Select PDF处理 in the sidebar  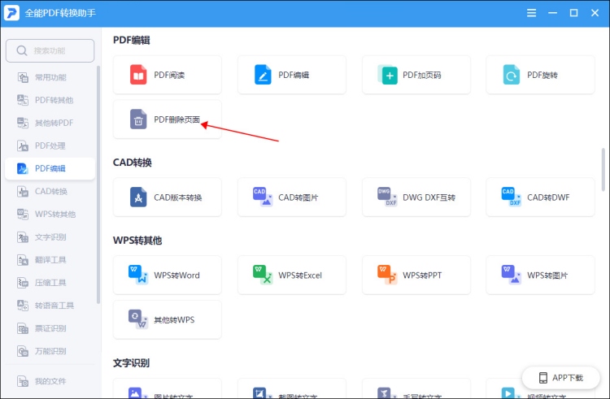(x=50, y=145)
